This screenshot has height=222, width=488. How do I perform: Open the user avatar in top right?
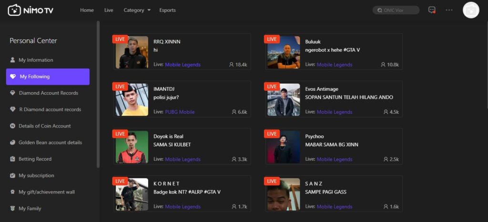tap(471, 10)
